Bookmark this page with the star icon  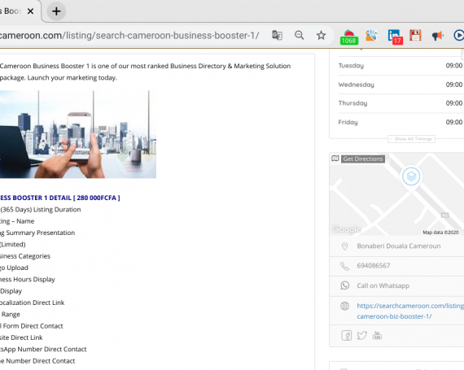(321, 35)
